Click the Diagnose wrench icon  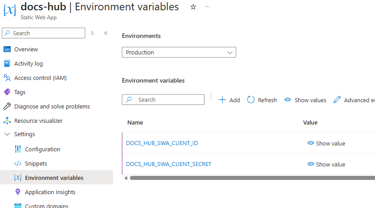tap(7, 106)
